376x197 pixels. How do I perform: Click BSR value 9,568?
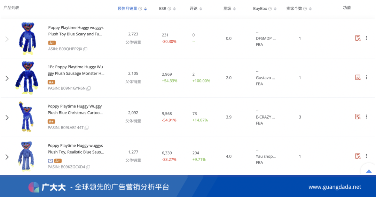(x=167, y=114)
